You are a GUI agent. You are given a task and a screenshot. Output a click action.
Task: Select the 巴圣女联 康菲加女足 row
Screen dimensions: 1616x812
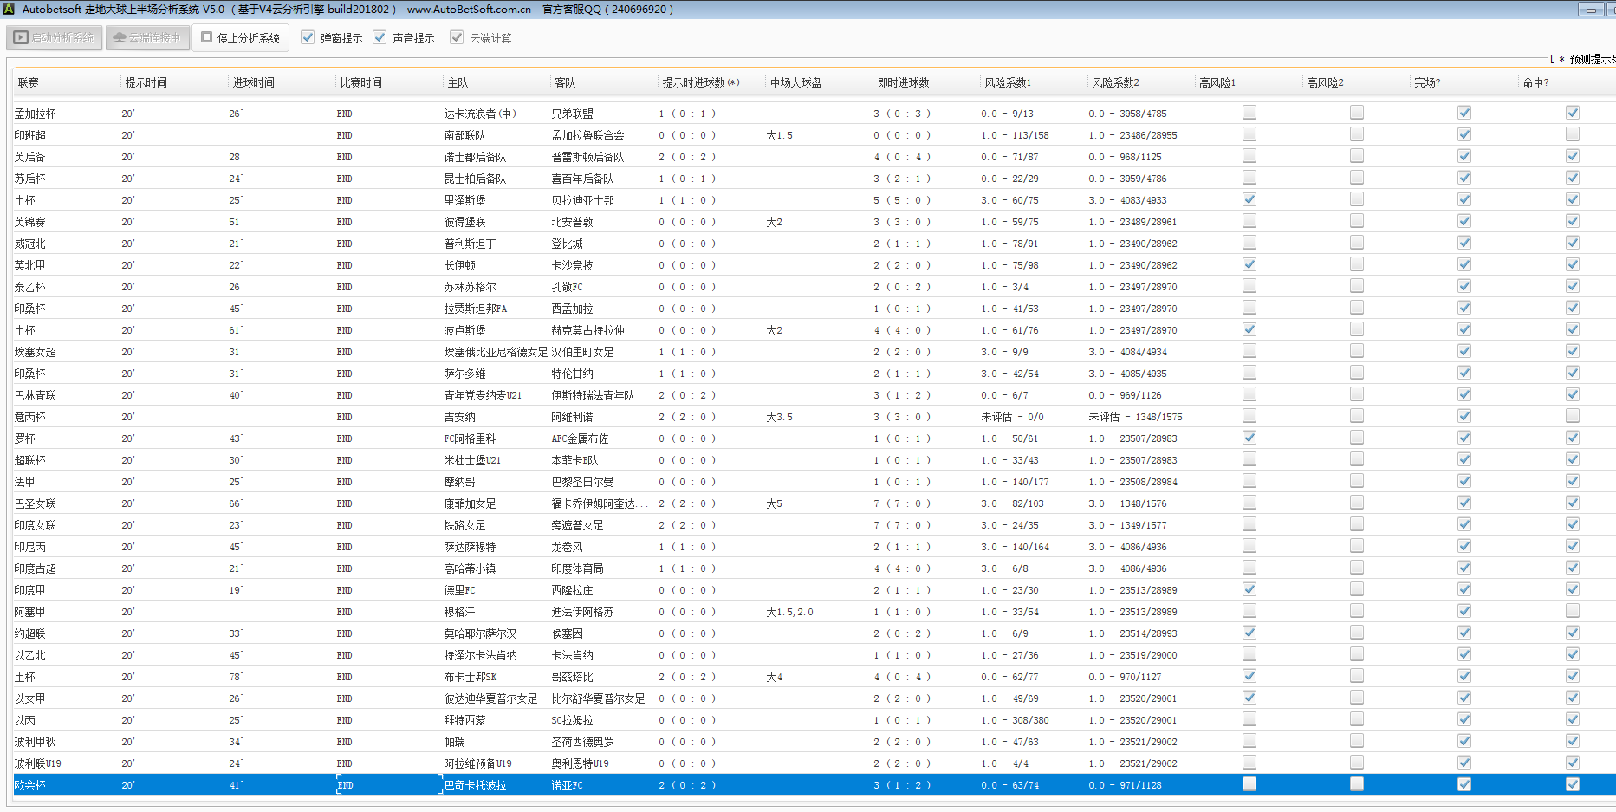[x=468, y=503]
